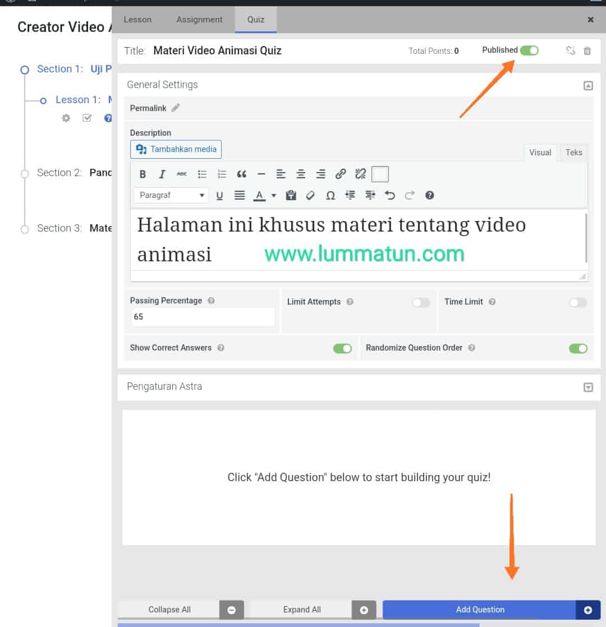Viewport: 606px width, 627px height.
Task: Click the Add Question button
Action: coord(480,610)
